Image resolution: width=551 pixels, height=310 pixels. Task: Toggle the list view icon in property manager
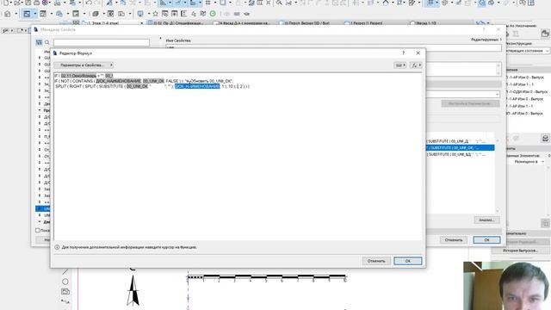[39, 42]
